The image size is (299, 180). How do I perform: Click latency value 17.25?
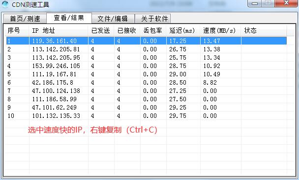click(x=178, y=41)
